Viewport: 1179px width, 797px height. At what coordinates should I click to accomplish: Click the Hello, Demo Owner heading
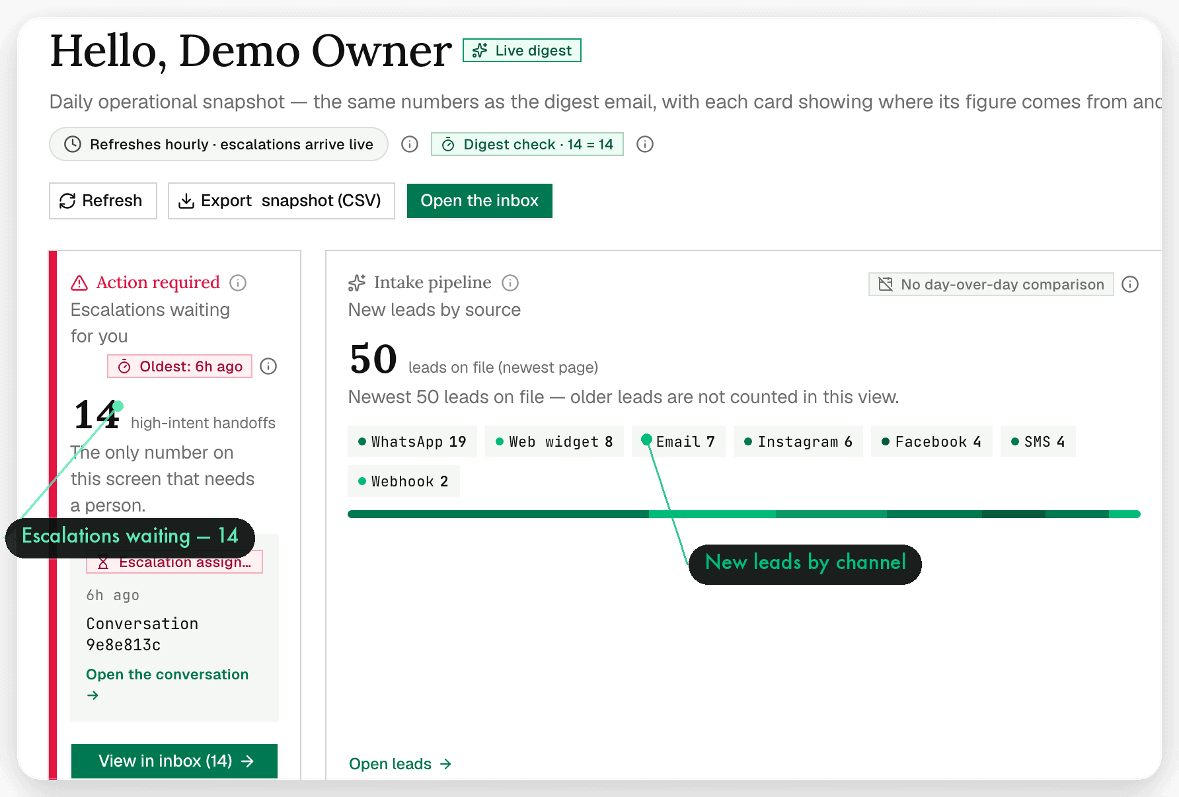click(x=251, y=50)
